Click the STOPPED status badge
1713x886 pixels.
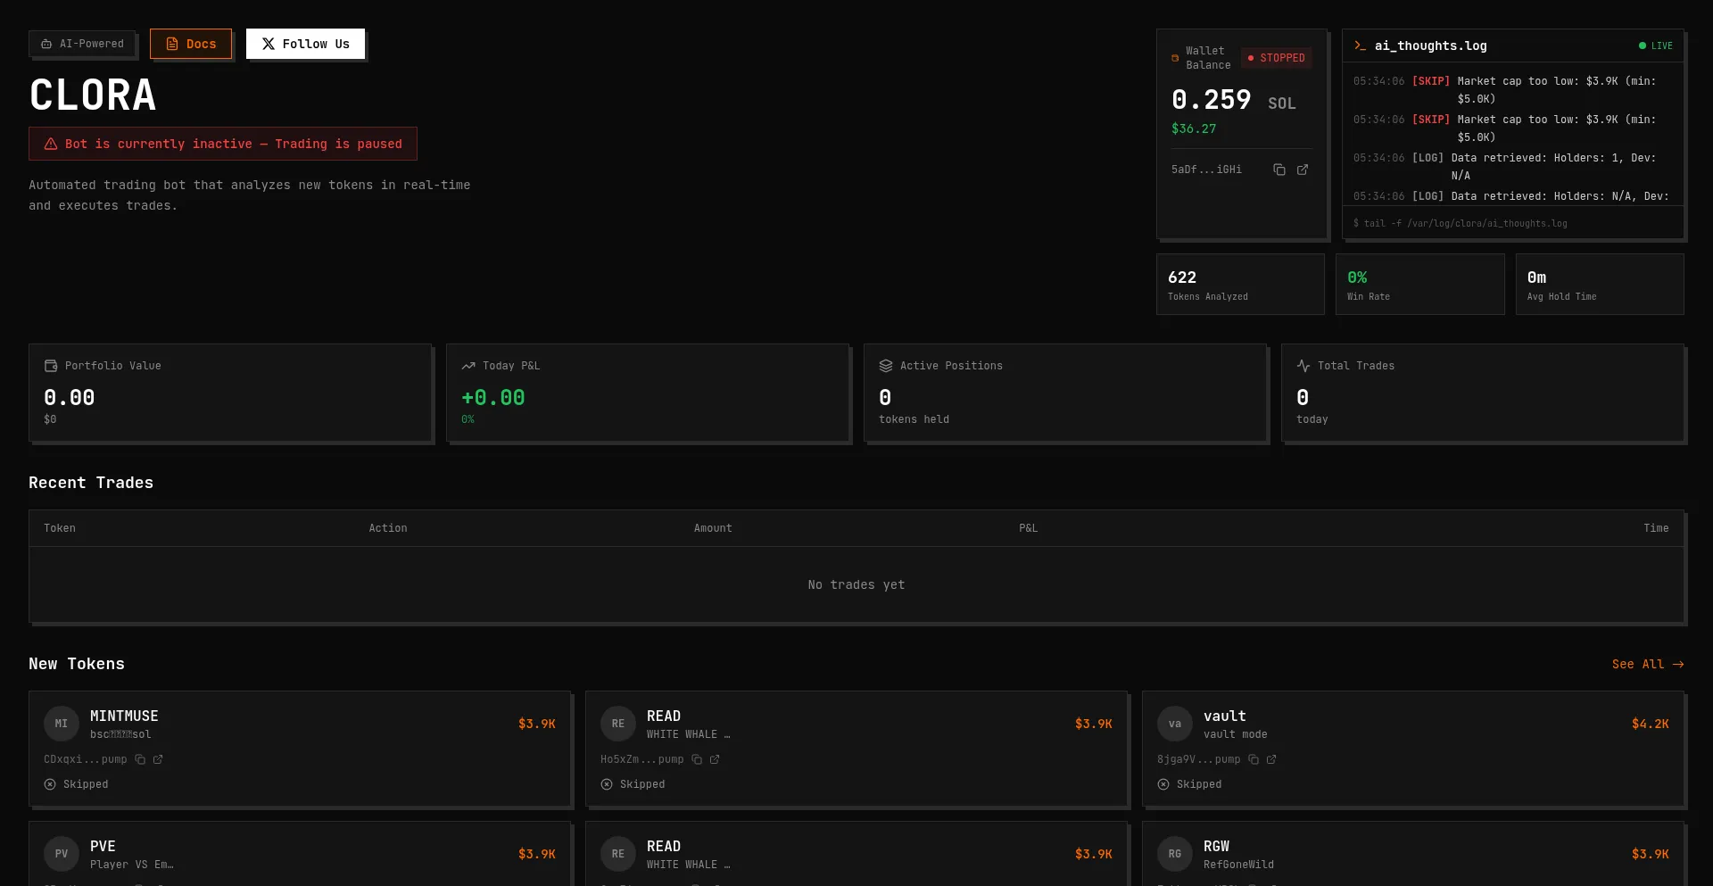point(1276,58)
